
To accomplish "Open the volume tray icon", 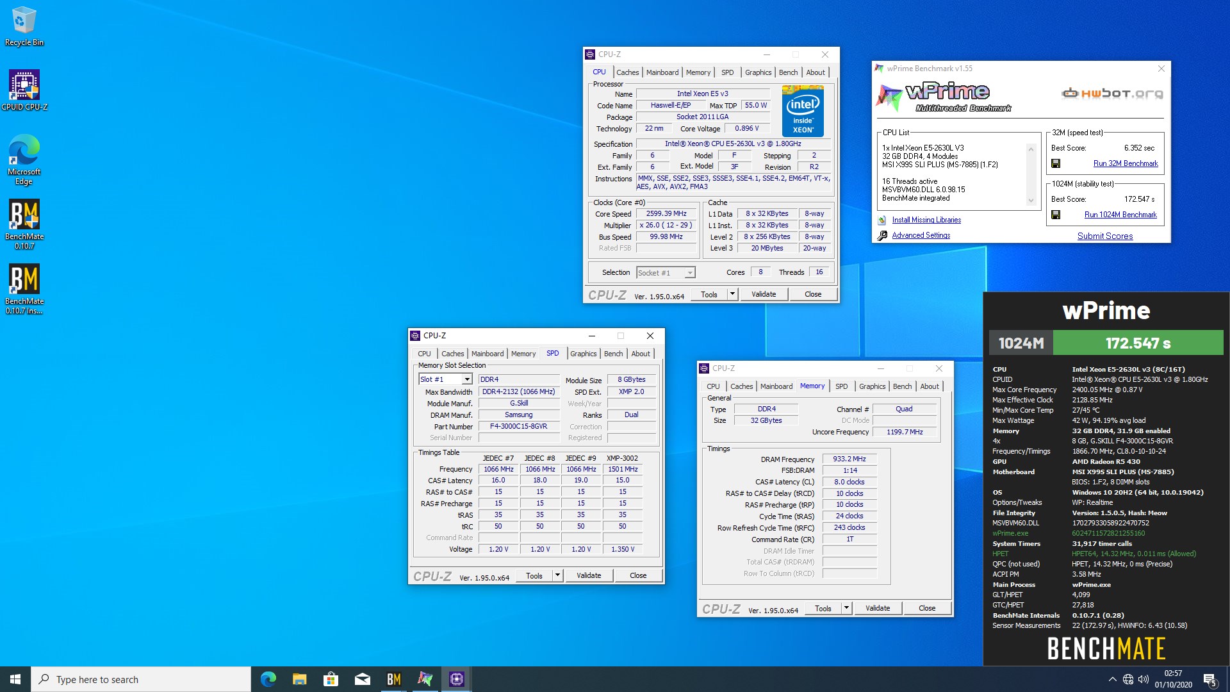I will 1144,679.
